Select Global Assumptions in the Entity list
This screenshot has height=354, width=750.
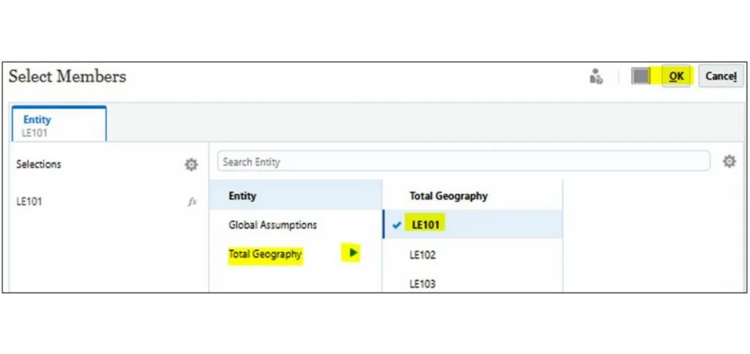pyautogui.click(x=272, y=225)
